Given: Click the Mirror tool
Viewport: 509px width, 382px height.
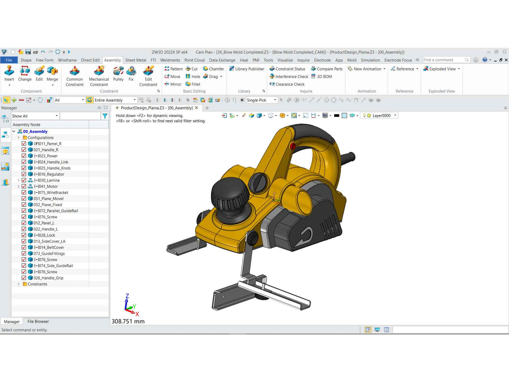Looking at the screenshot, I should 173,84.
